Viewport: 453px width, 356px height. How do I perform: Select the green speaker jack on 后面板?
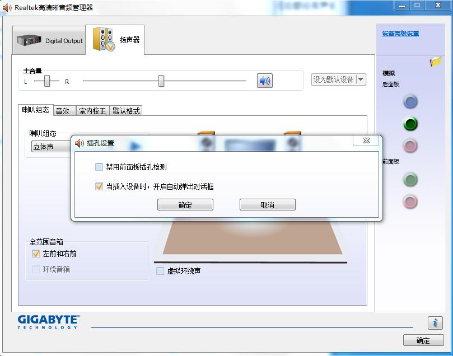pos(410,124)
